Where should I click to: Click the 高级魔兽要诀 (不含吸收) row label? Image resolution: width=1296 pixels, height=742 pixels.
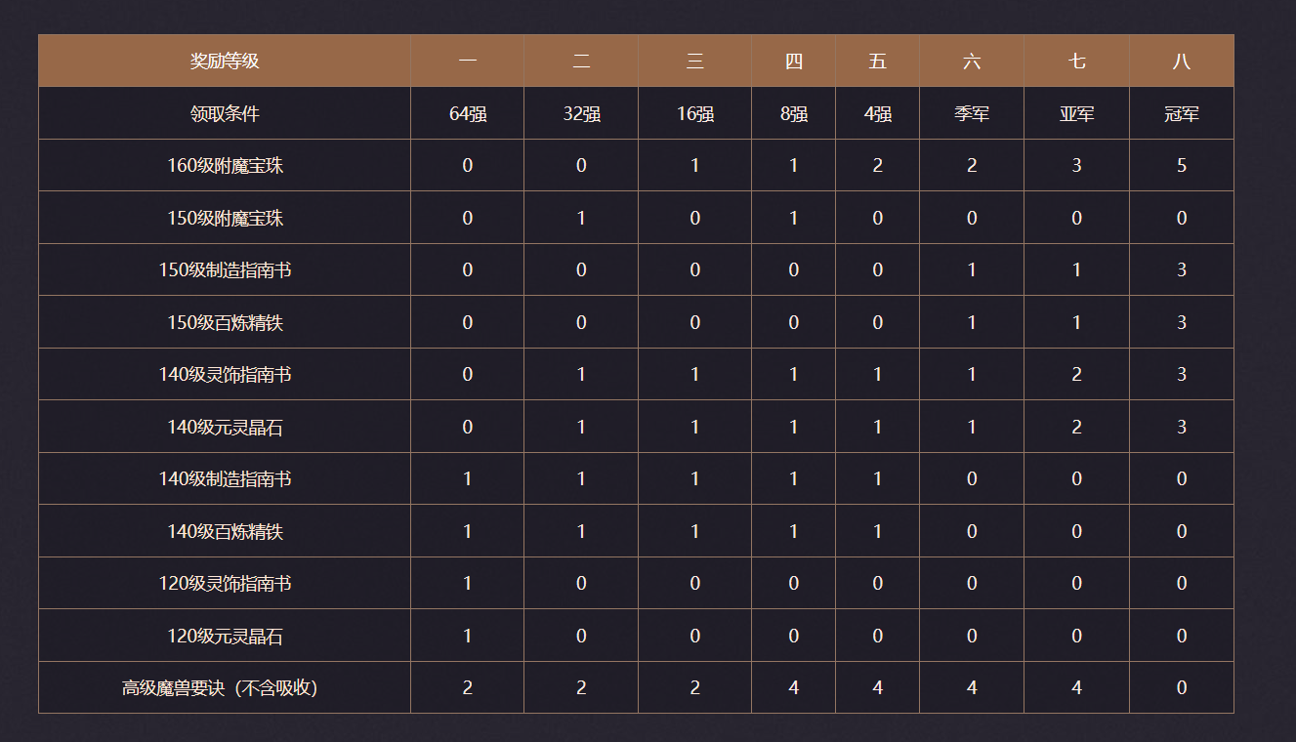tap(225, 688)
